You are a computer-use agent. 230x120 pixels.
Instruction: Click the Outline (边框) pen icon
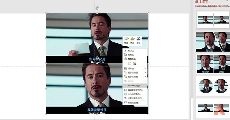coord(138,39)
